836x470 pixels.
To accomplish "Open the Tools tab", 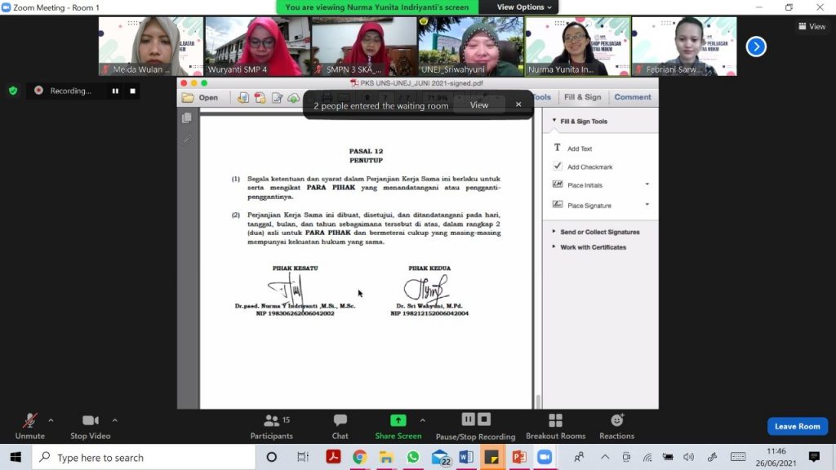I will [x=543, y=97].
